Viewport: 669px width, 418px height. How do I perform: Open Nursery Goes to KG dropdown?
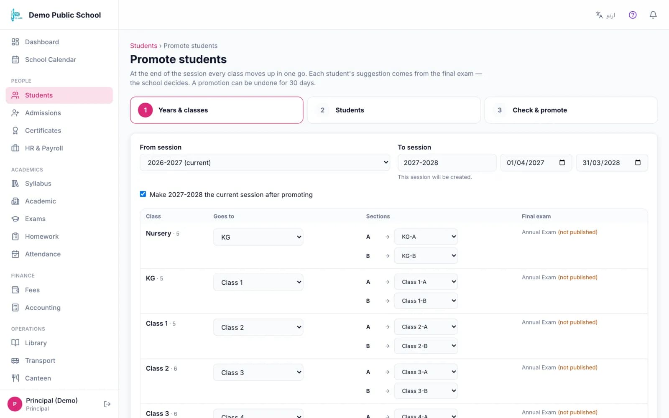[258, 237]
